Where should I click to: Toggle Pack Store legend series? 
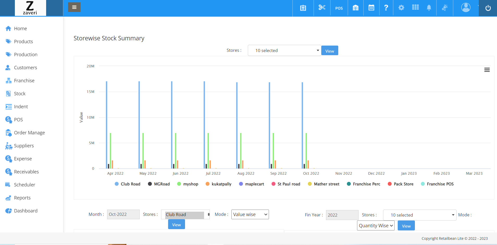[x=401, y=184]
